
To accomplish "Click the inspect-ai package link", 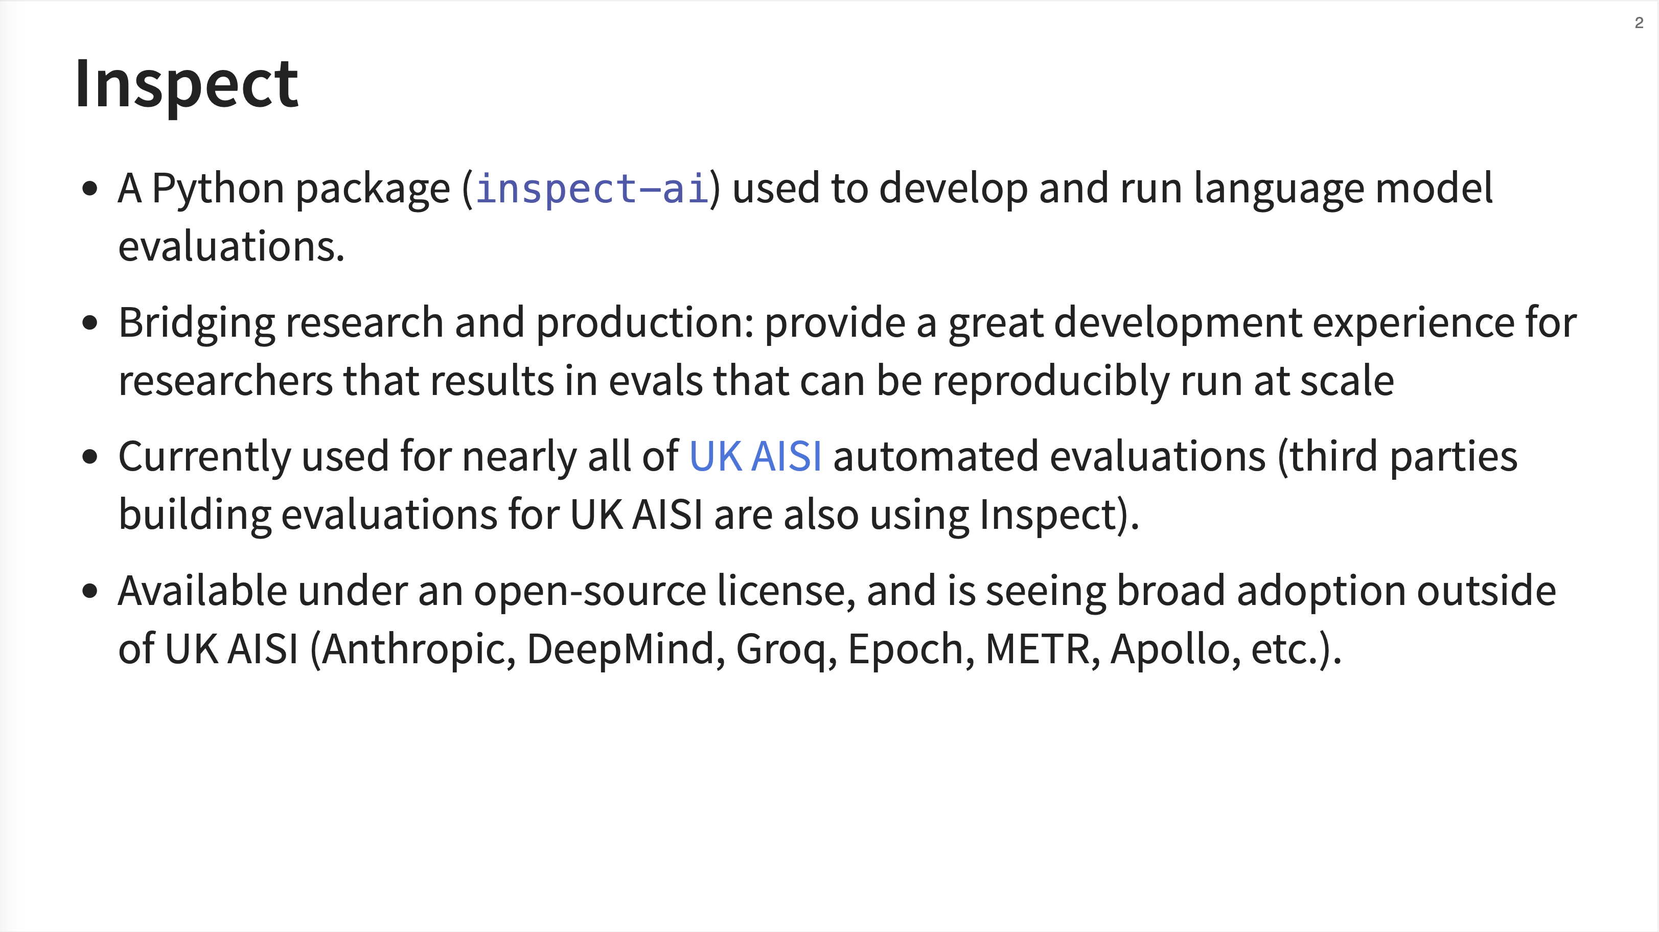I will [x=591, y=189].
